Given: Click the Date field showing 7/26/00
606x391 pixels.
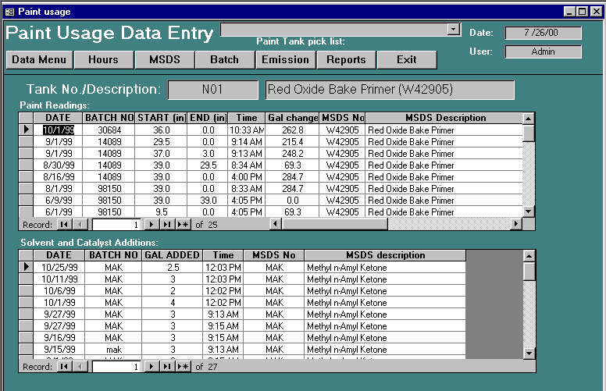Looking at the screenshot, I should pos(543,33).
